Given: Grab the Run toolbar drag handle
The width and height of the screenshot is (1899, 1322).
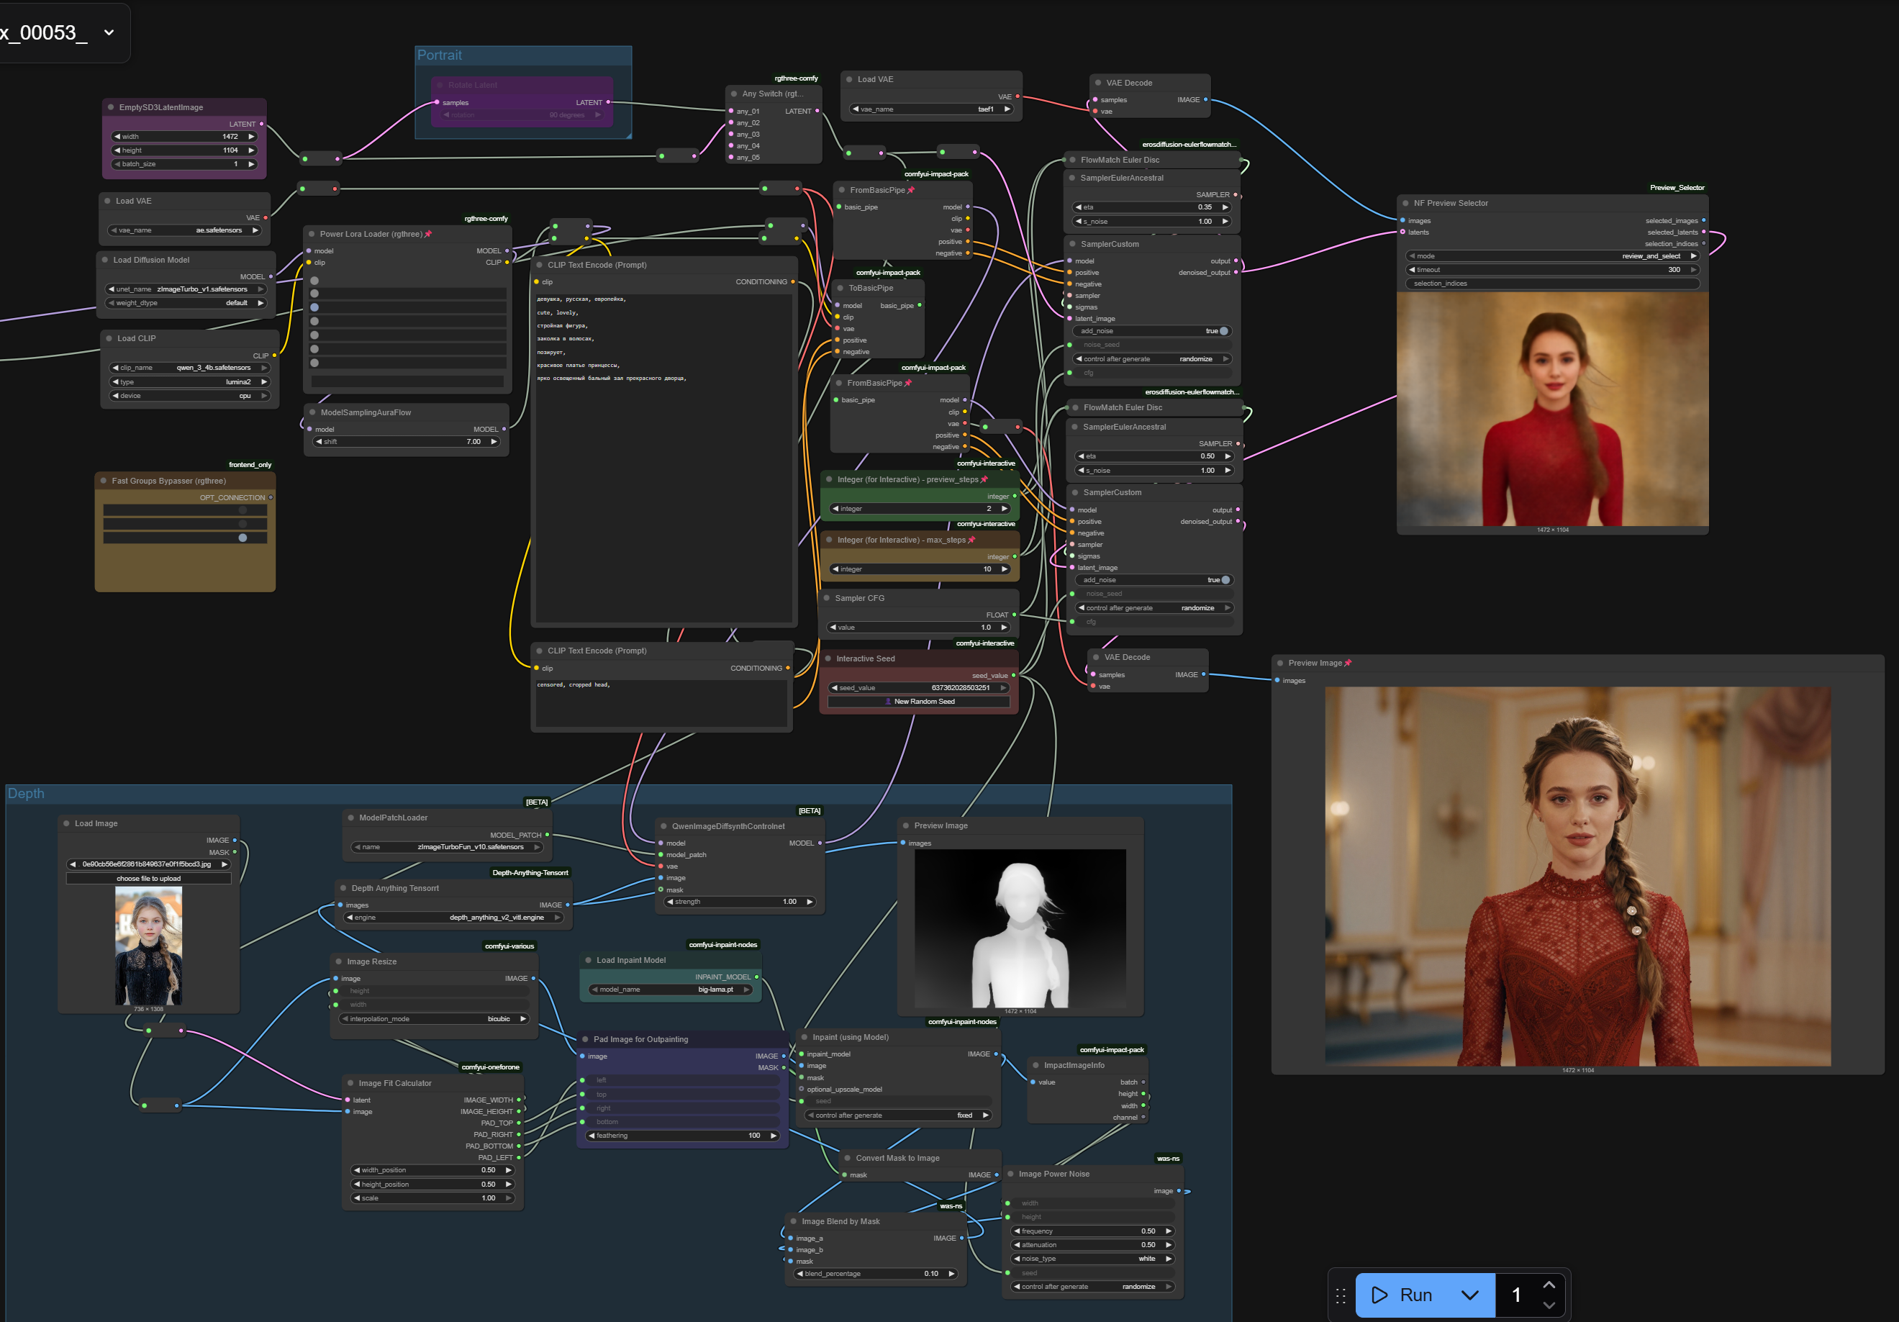Looking at the screenshot, I should (x=1341, y=1295).
